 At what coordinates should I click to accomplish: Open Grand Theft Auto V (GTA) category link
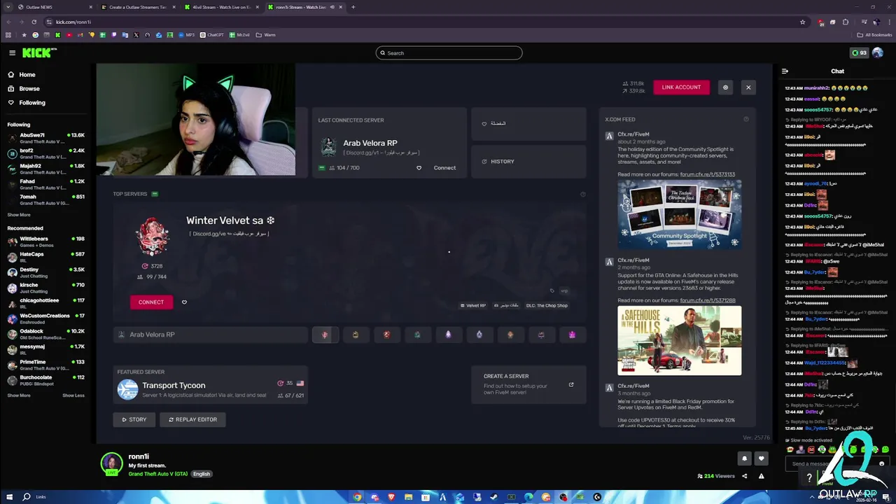coord(158,474)
